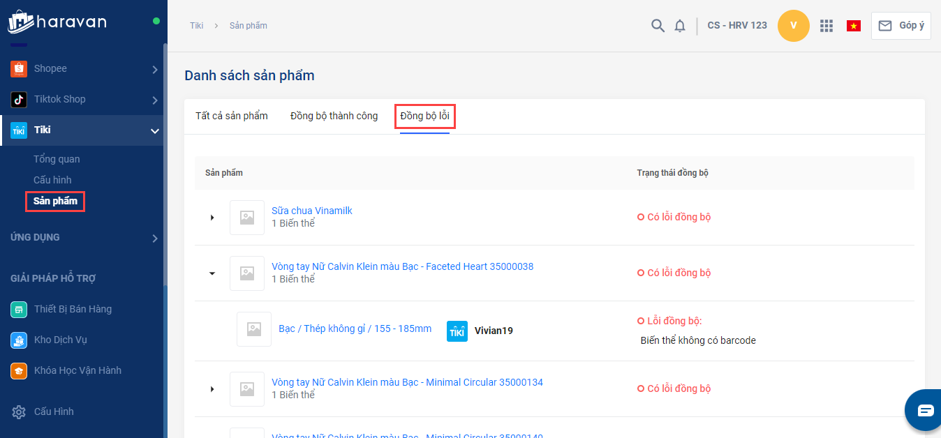
Task: Click the Khóa Học Vận Hành icon
Action: coord(19,370)
